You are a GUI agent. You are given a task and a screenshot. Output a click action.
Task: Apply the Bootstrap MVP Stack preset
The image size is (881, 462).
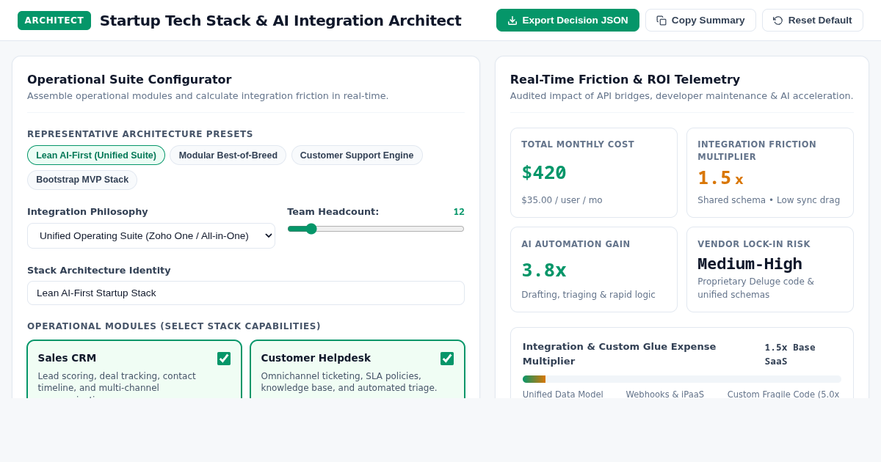tap(82, 180)
